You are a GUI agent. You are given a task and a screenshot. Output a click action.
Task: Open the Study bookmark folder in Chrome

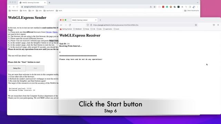tap(23, 11)
